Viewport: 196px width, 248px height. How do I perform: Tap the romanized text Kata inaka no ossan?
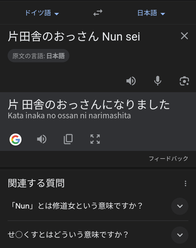point(69,116)
